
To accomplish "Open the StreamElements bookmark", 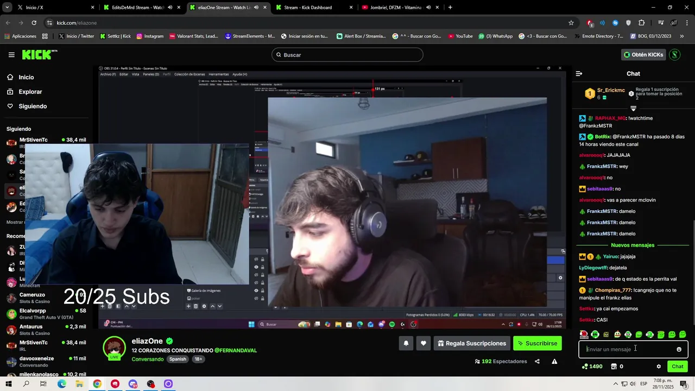I will [x=250, y=36].
